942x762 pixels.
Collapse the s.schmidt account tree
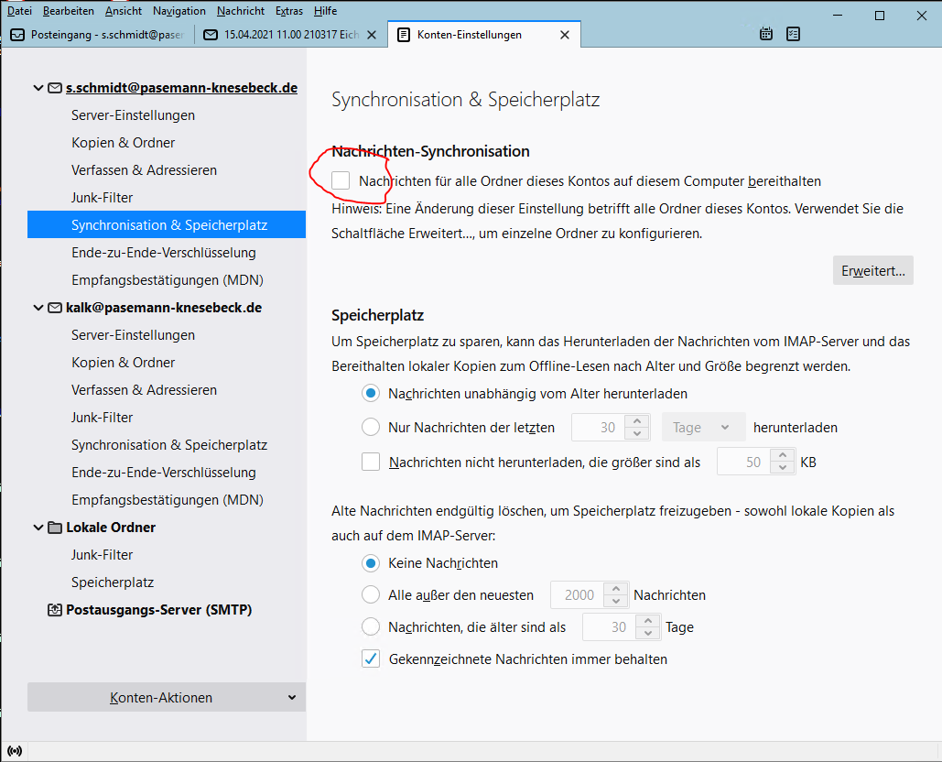[38, 88]
